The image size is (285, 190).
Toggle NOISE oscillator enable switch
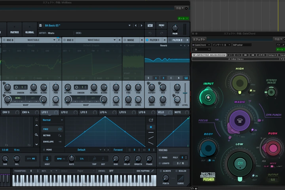[125, 40]
